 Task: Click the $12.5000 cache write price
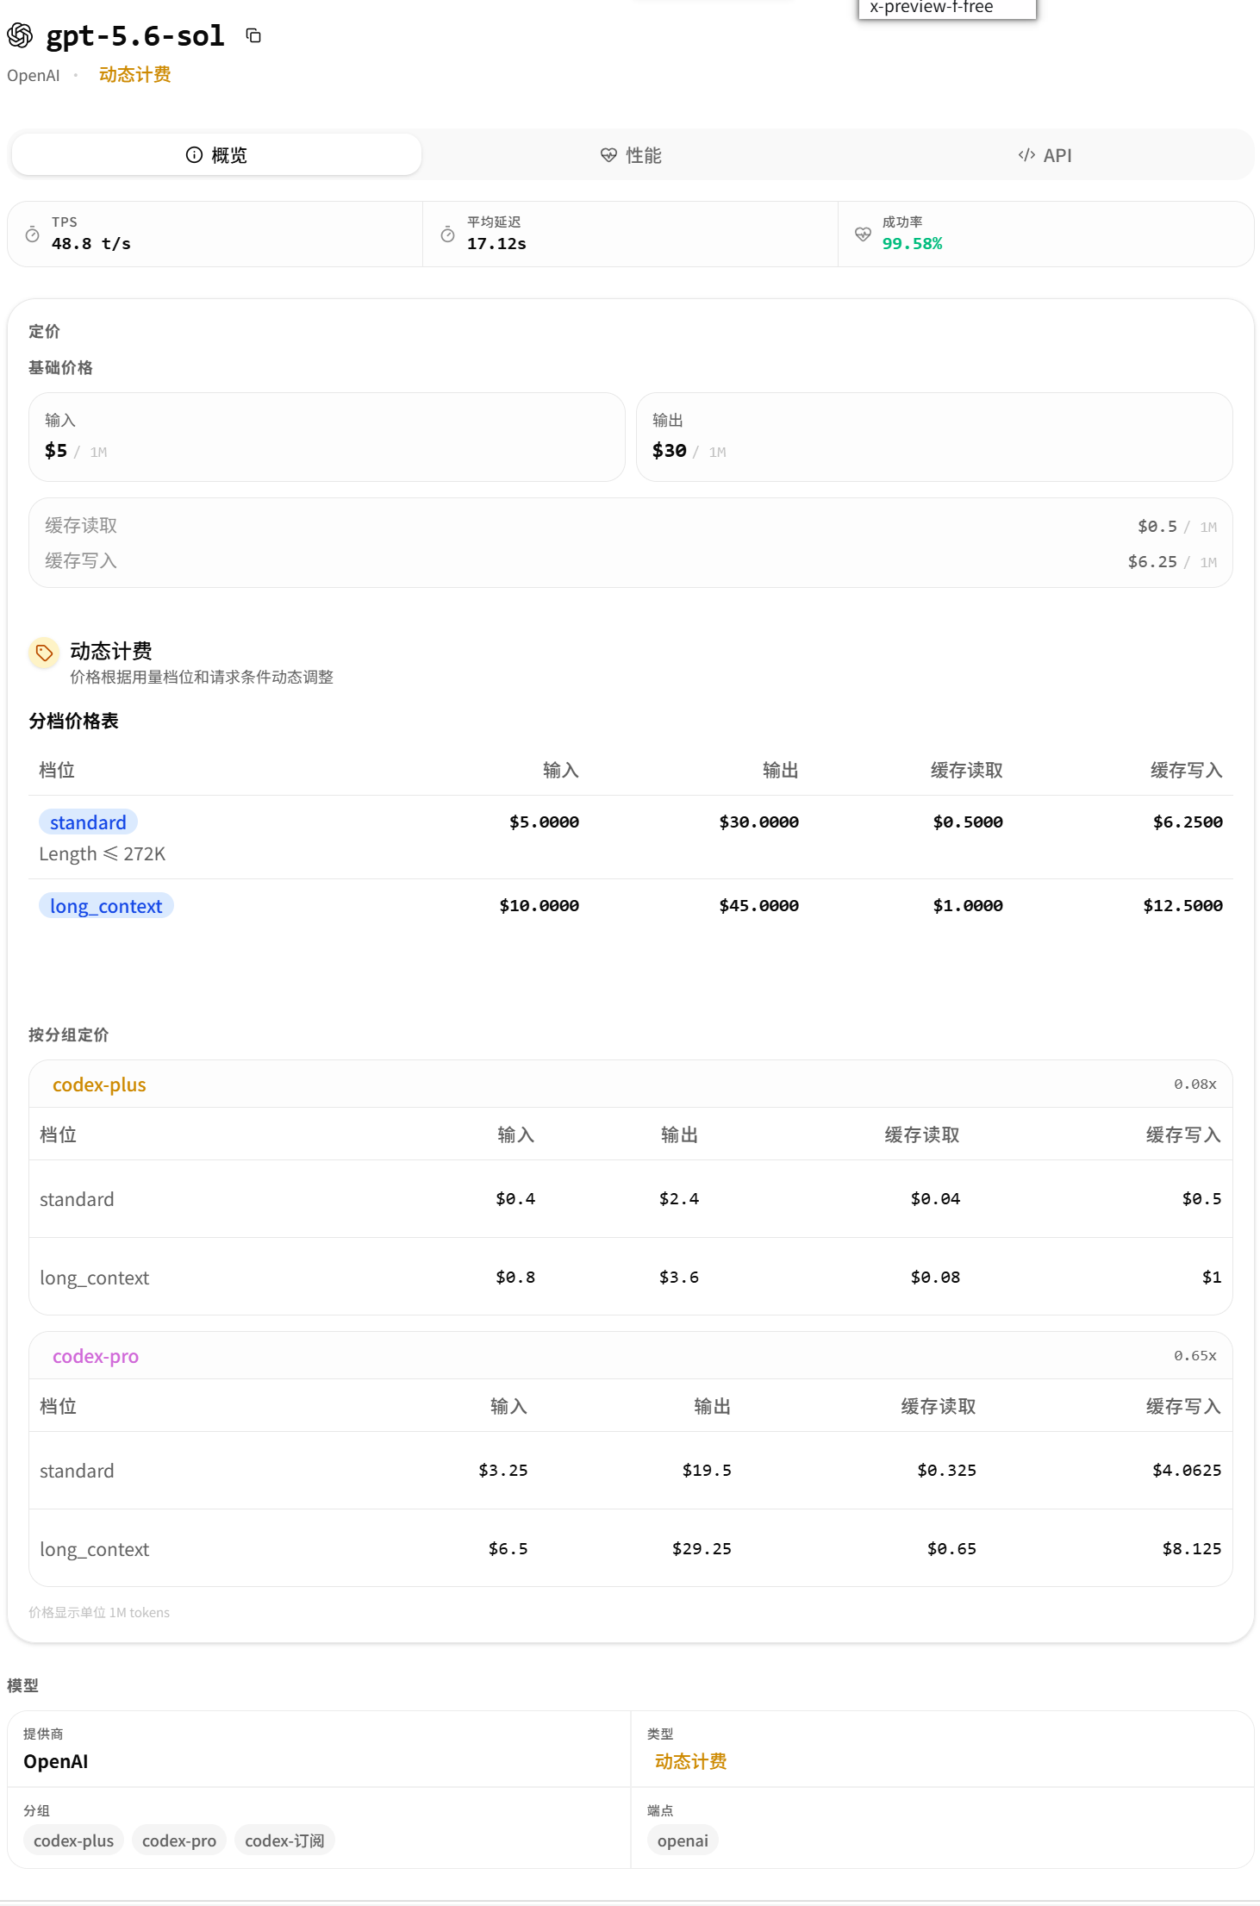click(1183, 906)
